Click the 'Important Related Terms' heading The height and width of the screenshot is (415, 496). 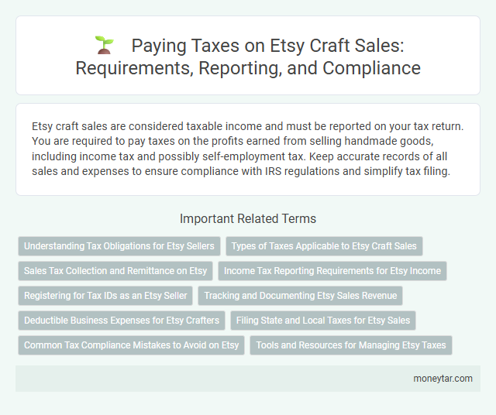(x=248, y=218)
